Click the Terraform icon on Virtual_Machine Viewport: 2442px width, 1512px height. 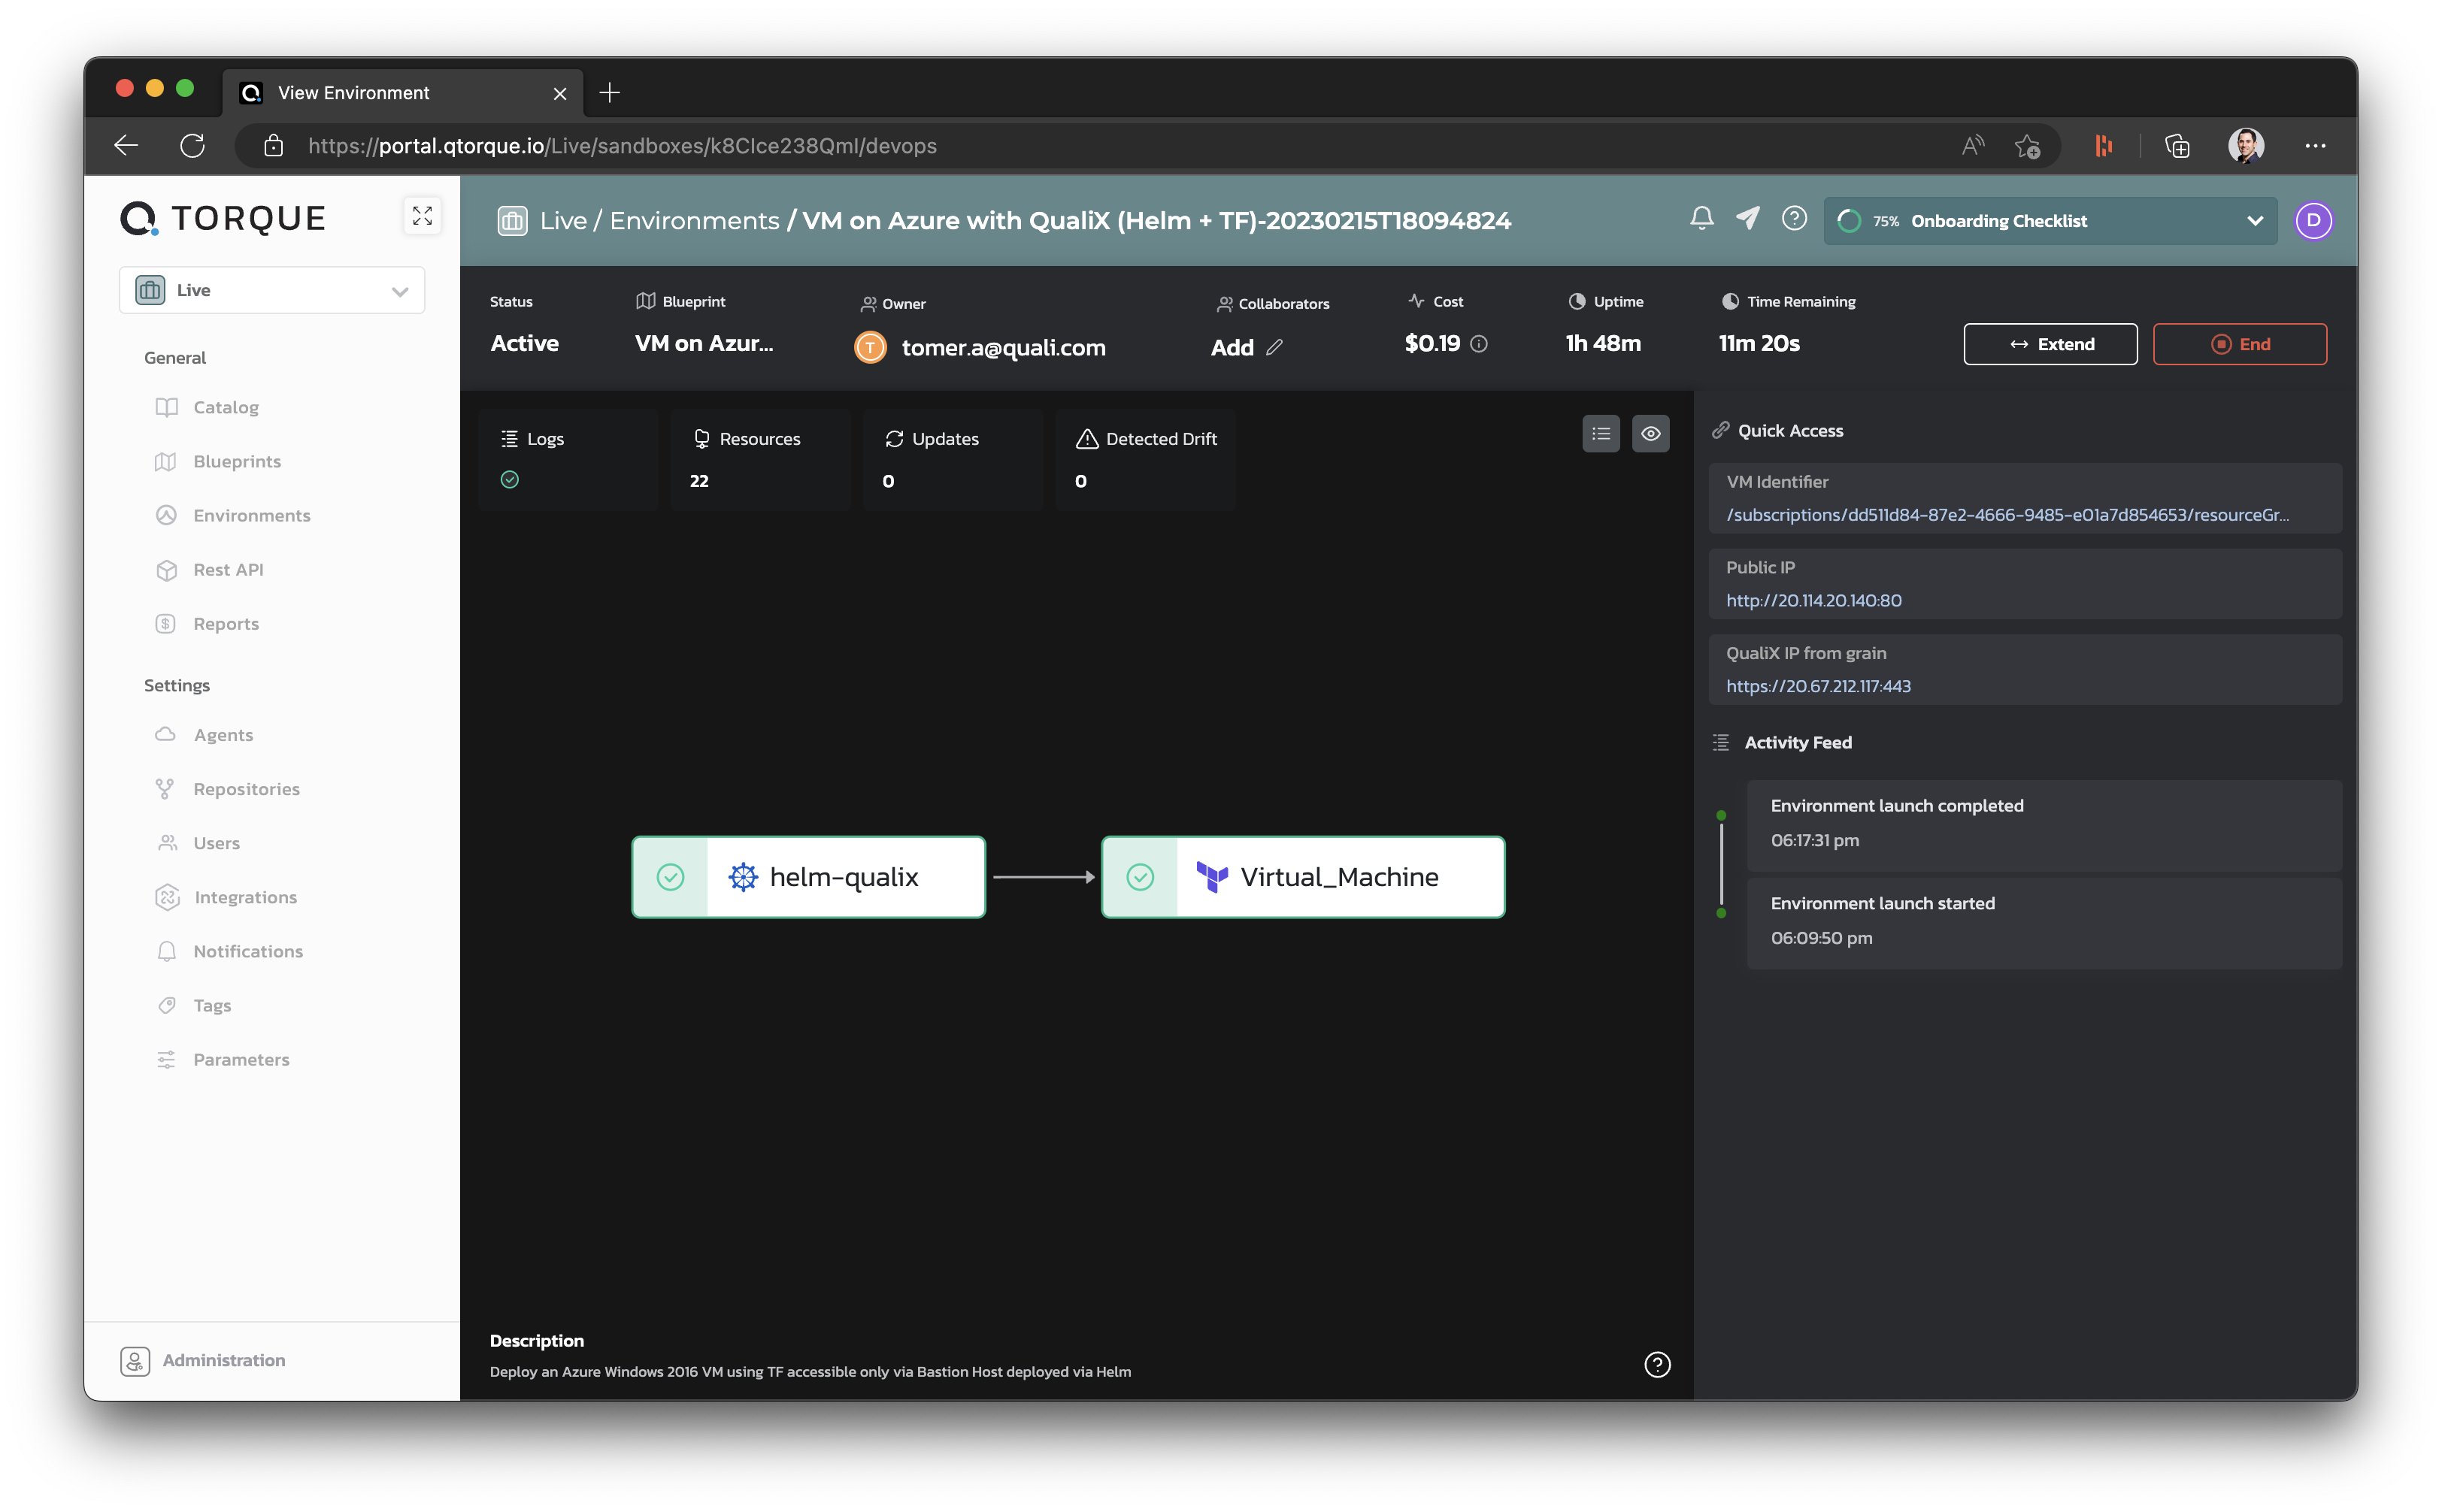(x=1213, y=877)
